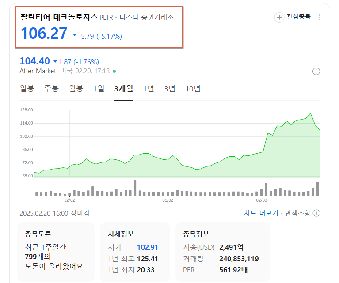Open the 면책조항 link
Image resolution: width=339 pixels, height=283 pixels.
click(297, 213)
